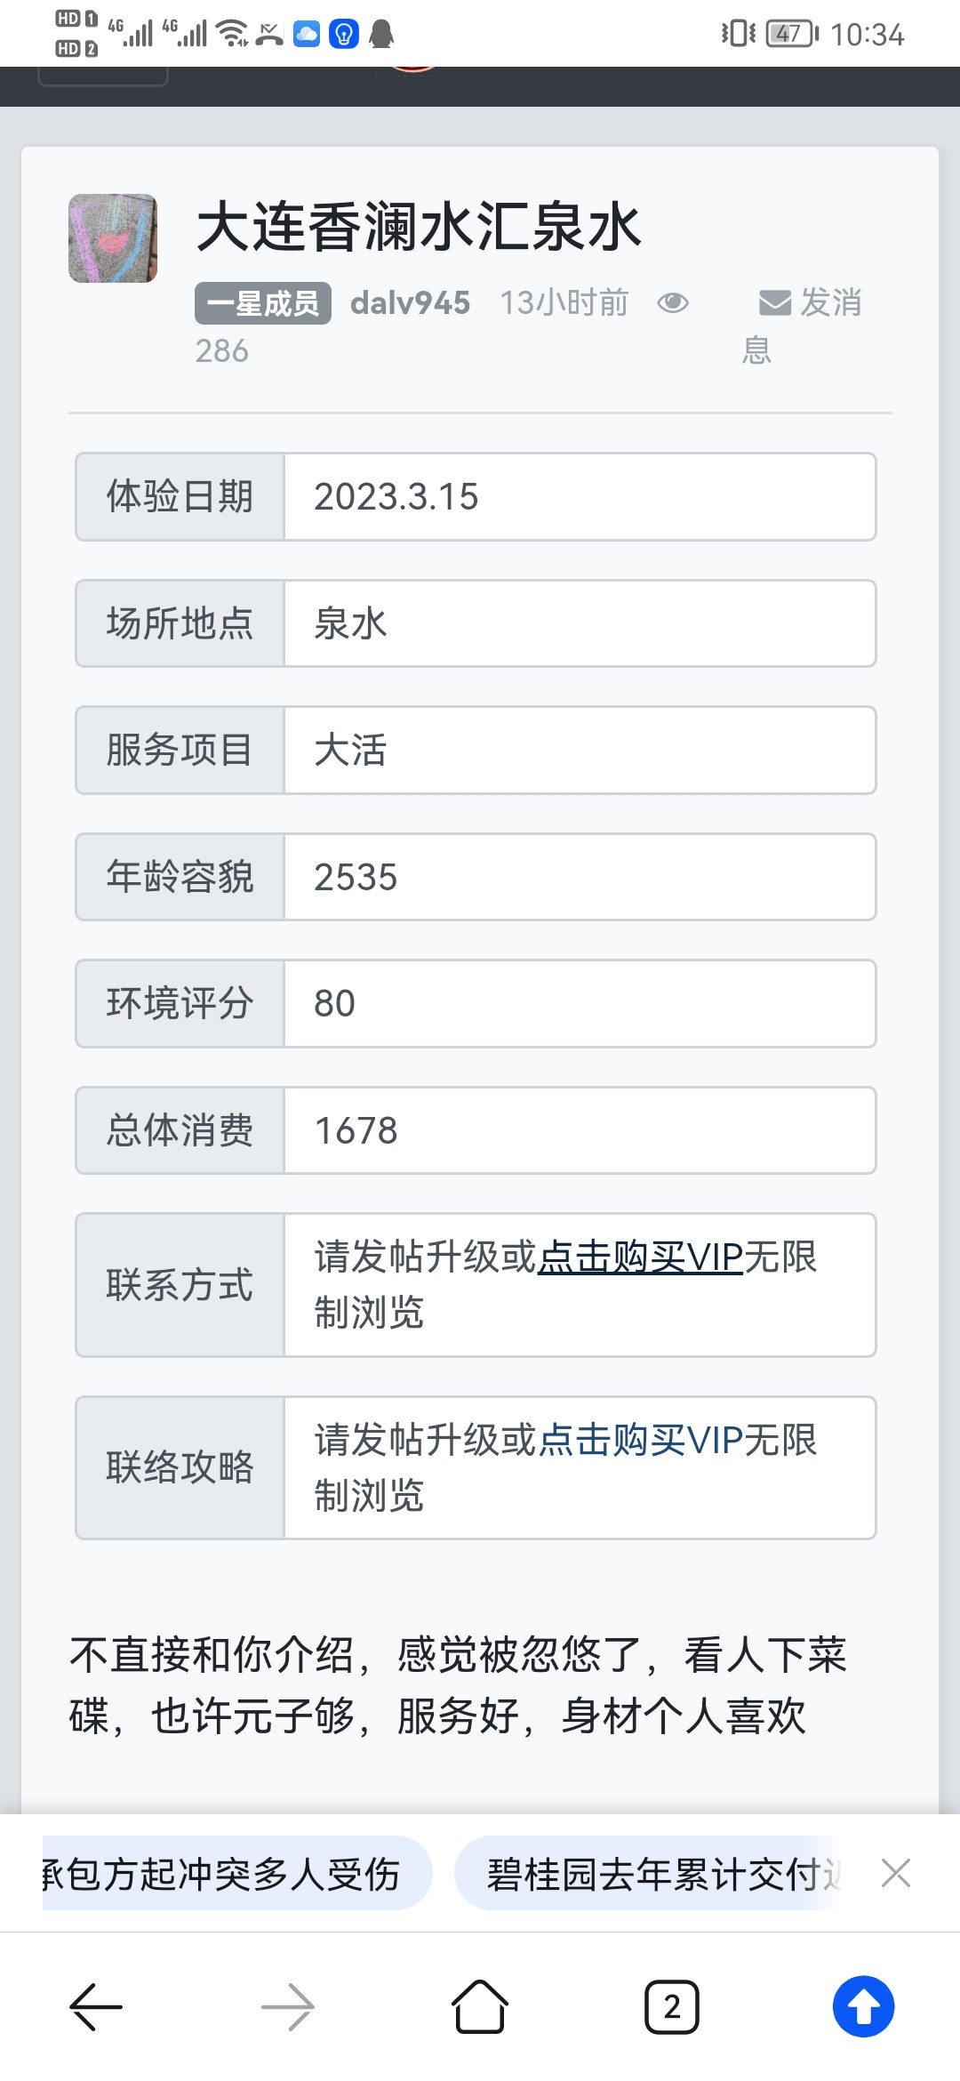Tap the tab switcher showing 2 tabs
This screenshot has height=2081, width=960.
672,2006
